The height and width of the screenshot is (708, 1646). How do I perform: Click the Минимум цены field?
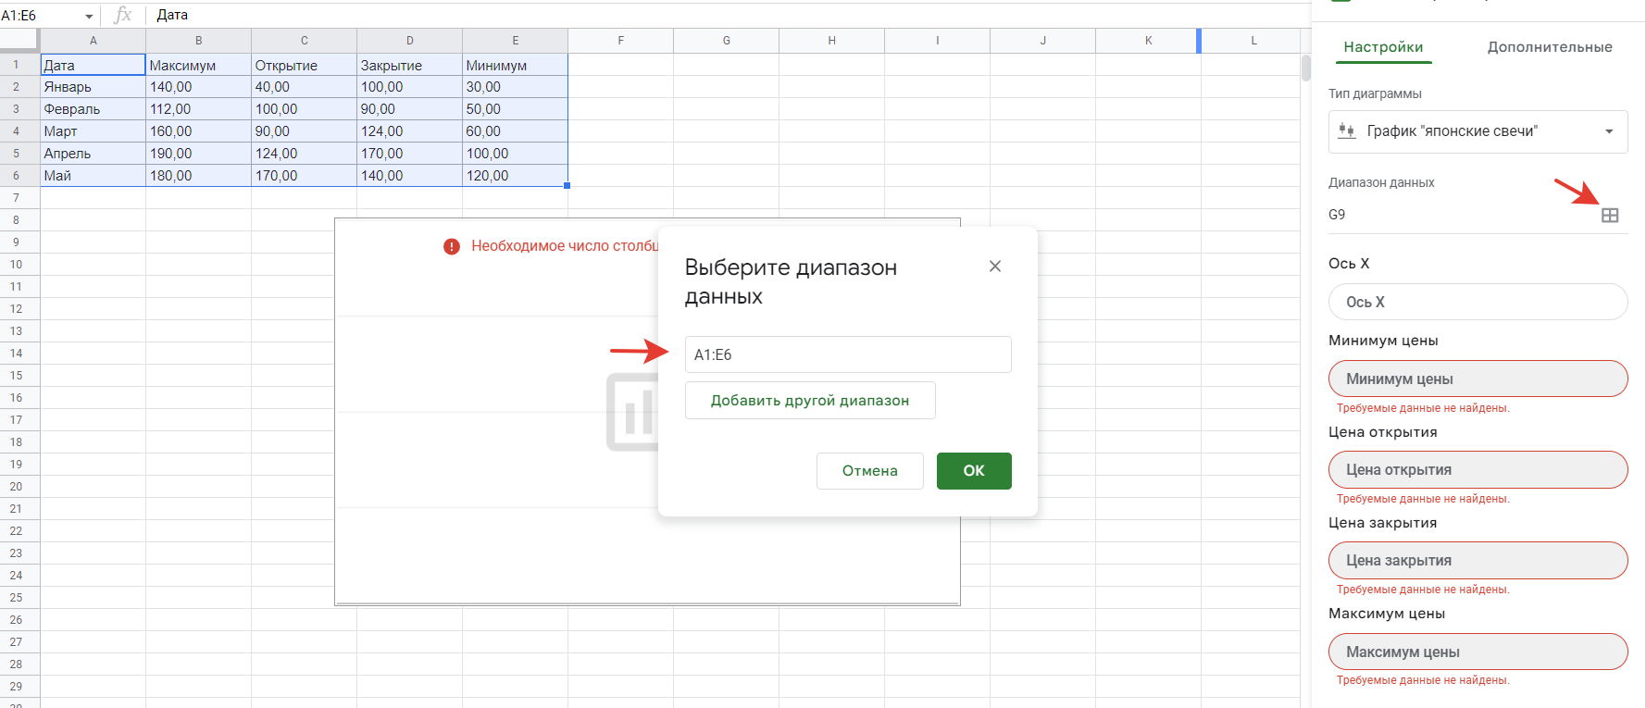[1478, 379]
